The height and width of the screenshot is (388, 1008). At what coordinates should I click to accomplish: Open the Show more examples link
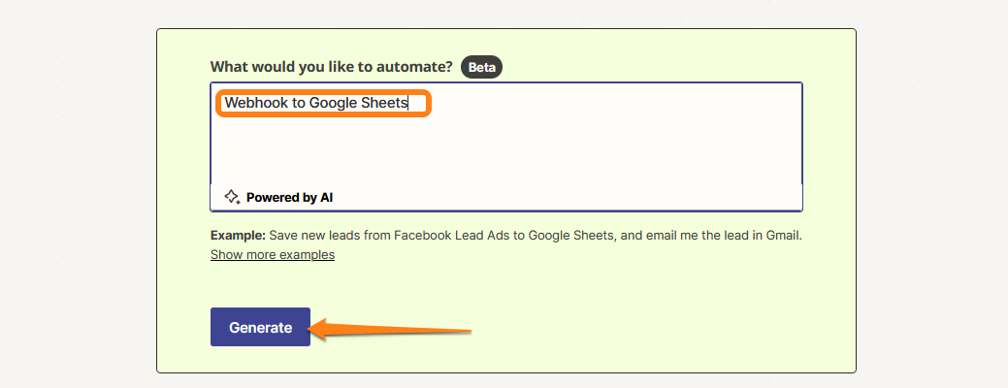(273, 254)
